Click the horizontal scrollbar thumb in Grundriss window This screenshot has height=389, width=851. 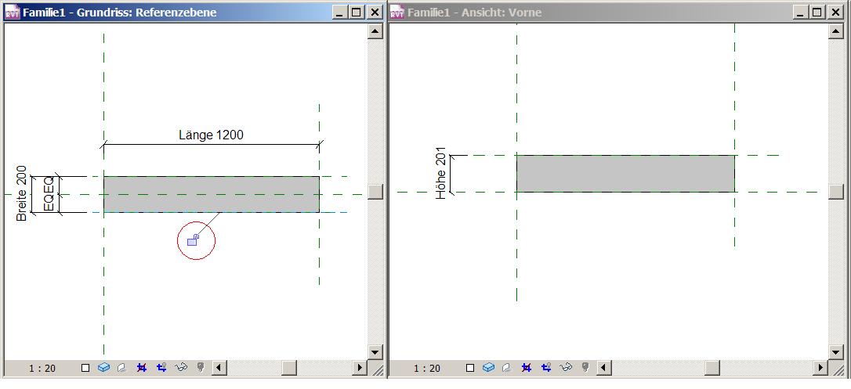[289, 368]
